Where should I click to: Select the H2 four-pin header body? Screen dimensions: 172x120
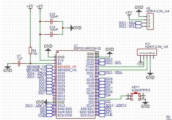pyautogui.click(x=150, y=21)
